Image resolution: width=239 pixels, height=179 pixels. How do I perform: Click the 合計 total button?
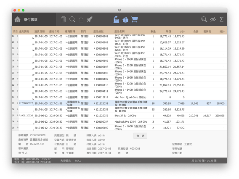coord(140,136)
